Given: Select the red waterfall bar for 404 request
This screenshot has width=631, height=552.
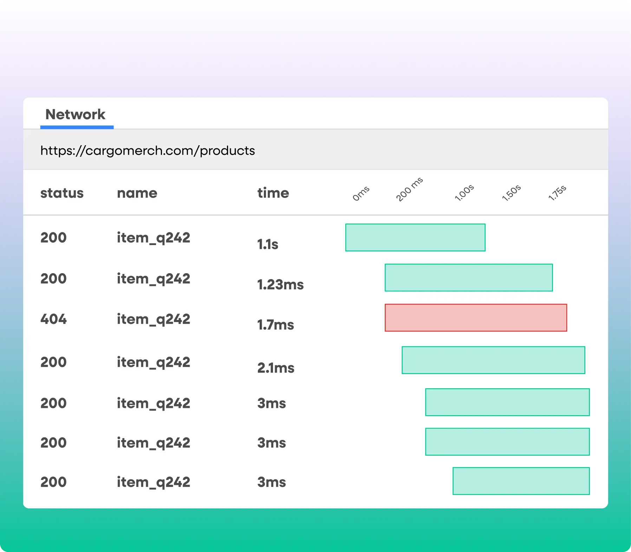Looking at the screenshot, I should [476, 318].
